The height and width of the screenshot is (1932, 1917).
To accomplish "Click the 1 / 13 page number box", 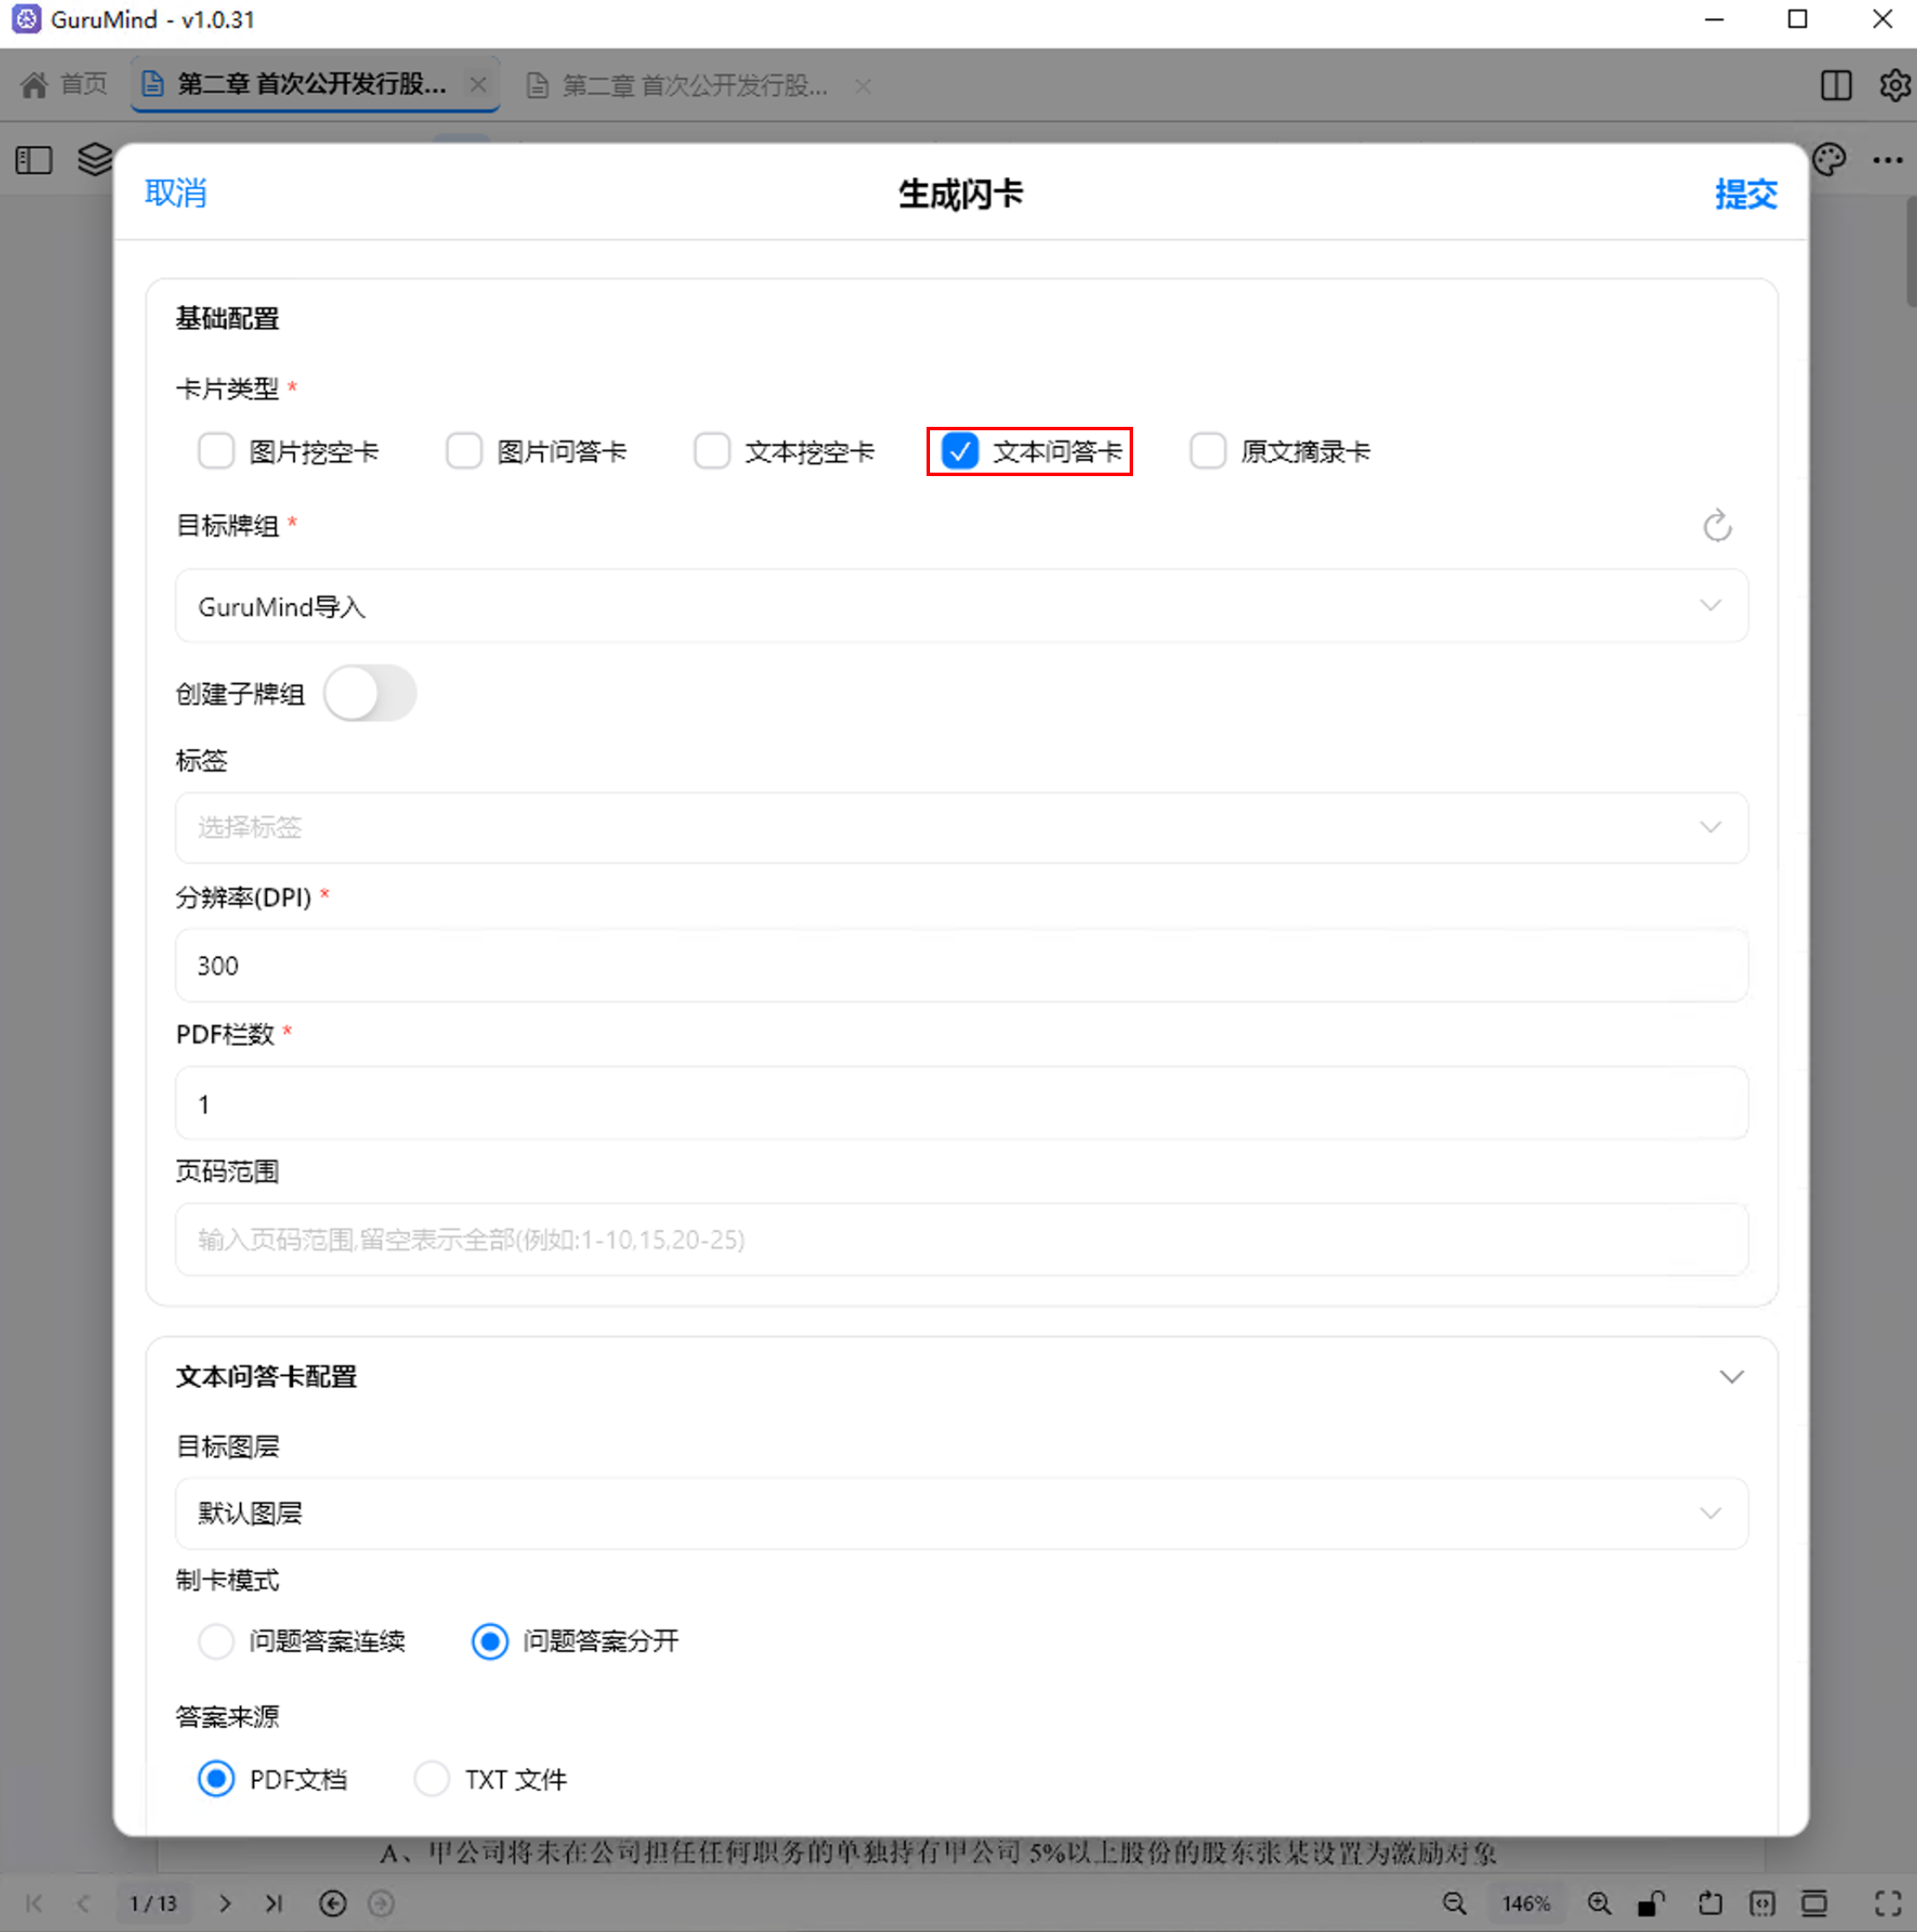I will click(x=153, y=1903).
